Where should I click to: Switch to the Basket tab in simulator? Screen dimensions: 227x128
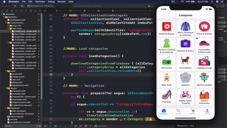[193, 112]
